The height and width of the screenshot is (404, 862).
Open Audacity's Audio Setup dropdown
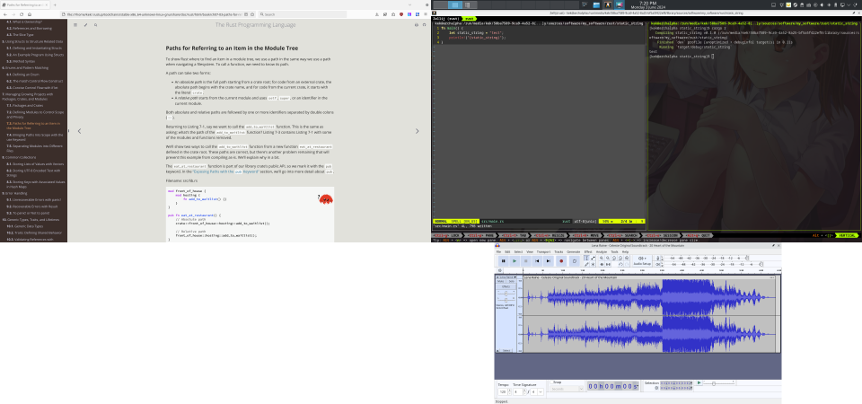pyautogui.click(x=642, y=261)
